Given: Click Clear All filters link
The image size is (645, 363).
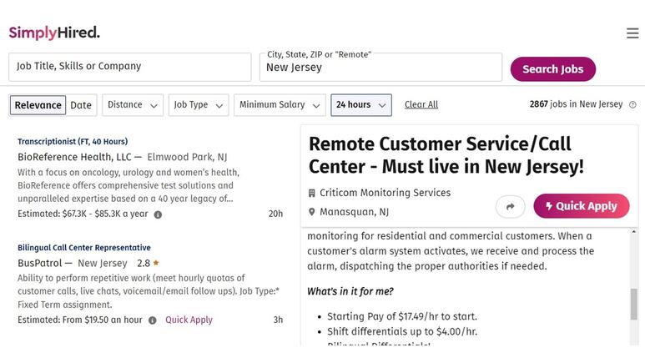Looking at the screenshot, I should pyautogui.click(x=421, y=104).
